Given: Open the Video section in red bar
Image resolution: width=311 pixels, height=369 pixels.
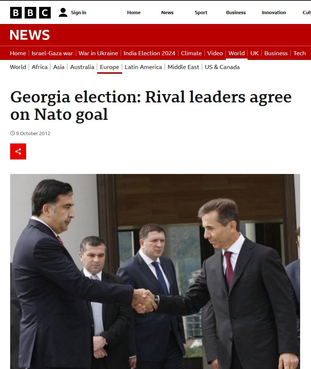Looking at the screenshot, I should (215, 53).
